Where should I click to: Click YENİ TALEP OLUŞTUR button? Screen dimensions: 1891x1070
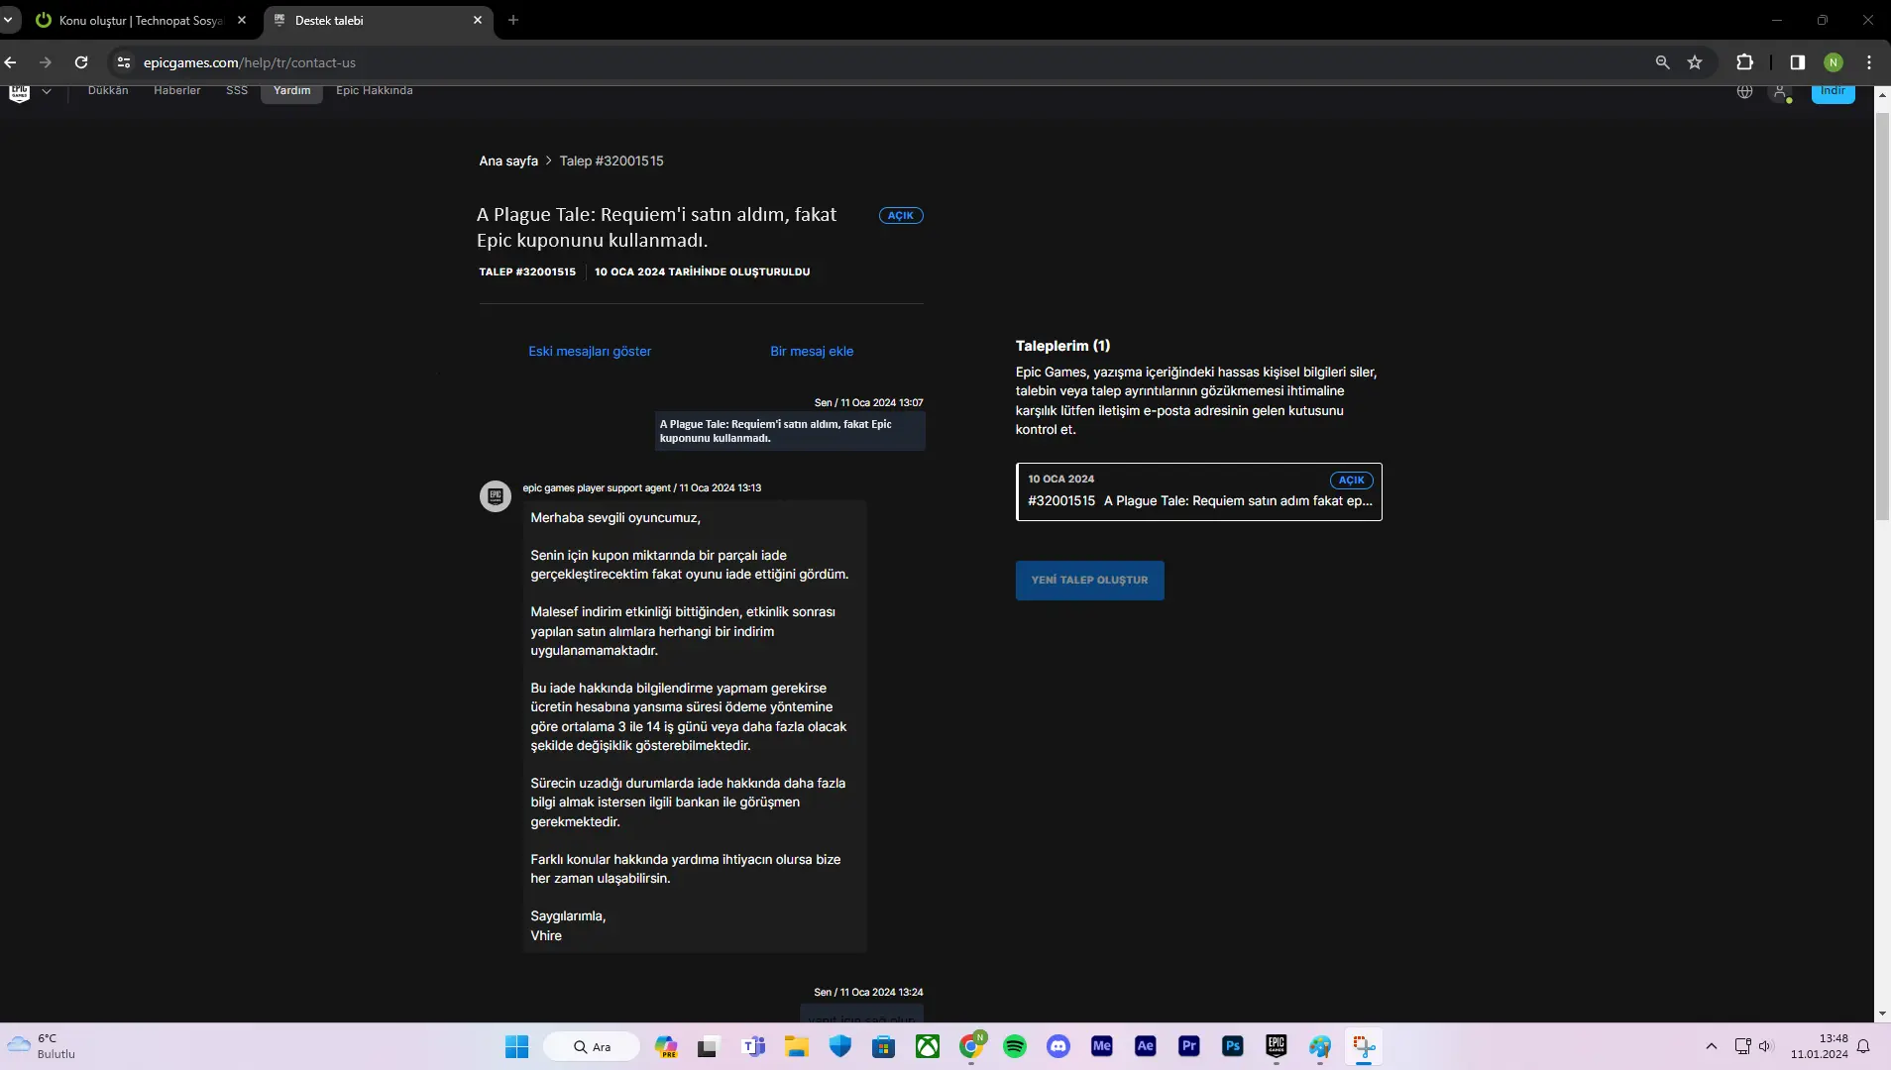coord(1090,581)
